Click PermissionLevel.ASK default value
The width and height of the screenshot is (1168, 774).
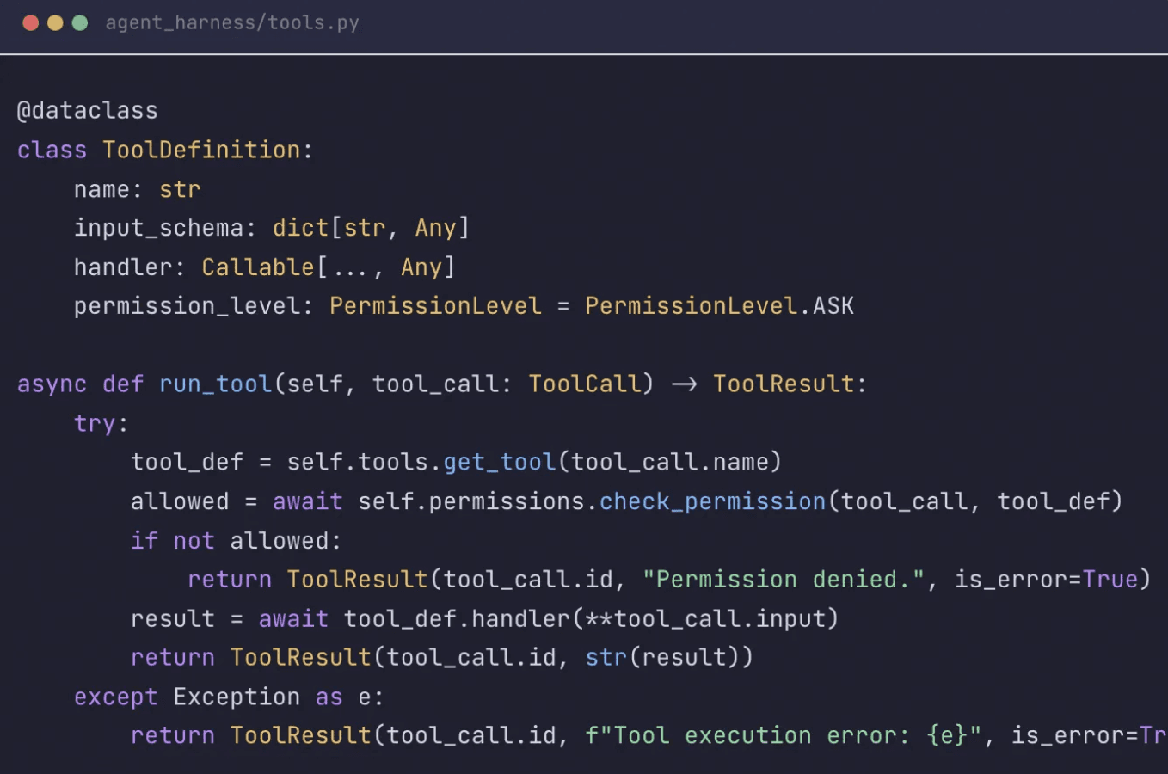click(718, 305)
